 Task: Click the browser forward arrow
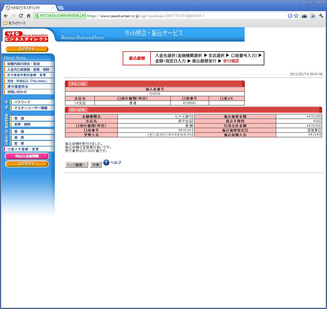click(14, 16)
